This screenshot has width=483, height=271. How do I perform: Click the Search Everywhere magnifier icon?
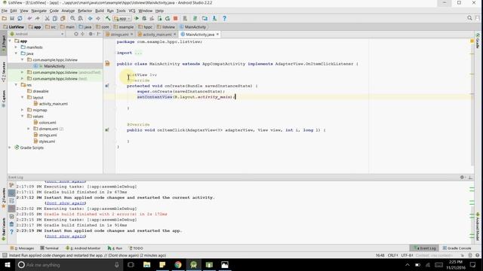pos(469,18)
